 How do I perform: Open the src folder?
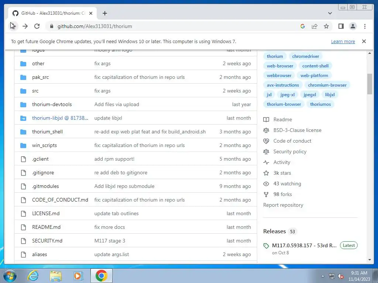click(x=35, y=91)
